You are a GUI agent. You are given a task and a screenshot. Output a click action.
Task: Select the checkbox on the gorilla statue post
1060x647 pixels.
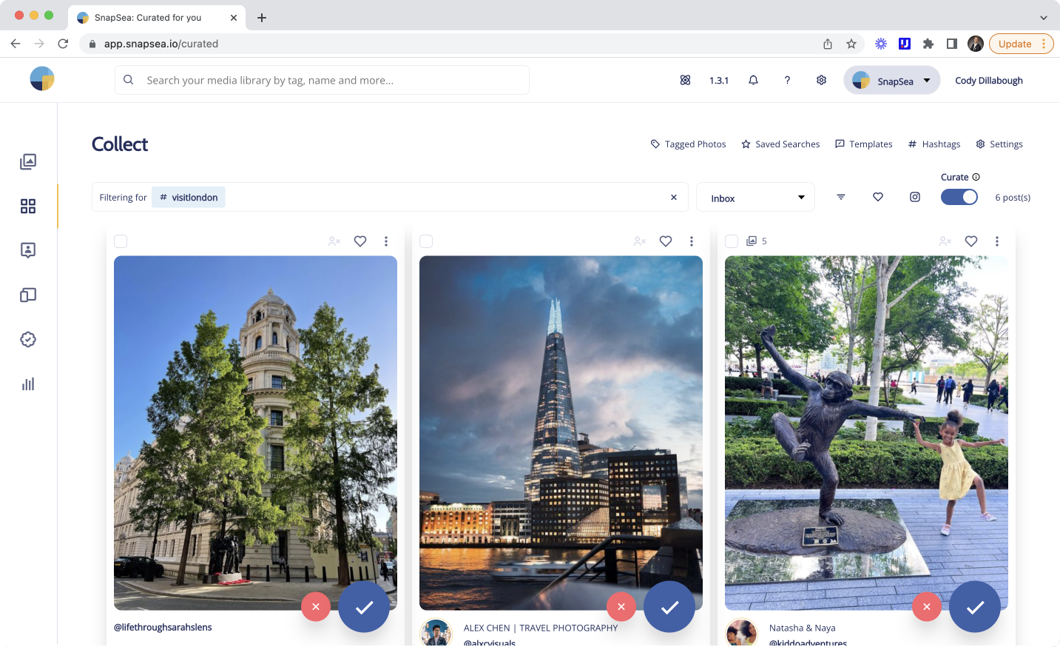click(x=732, y=241)
